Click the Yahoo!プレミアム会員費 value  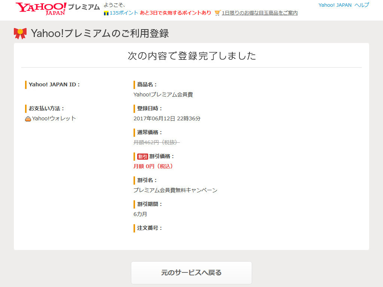163,95
